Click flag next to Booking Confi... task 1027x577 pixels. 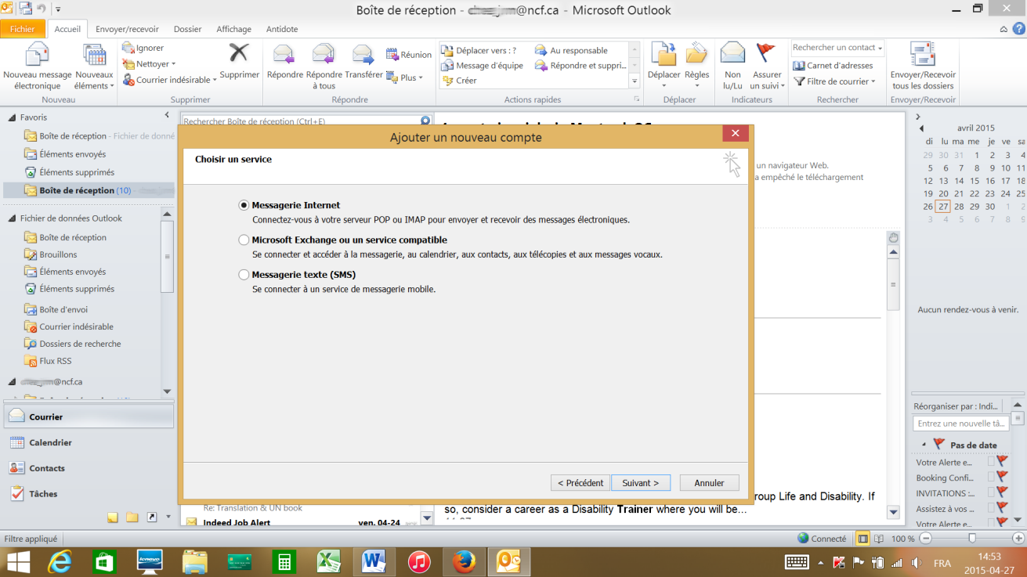click(1002, 478)
